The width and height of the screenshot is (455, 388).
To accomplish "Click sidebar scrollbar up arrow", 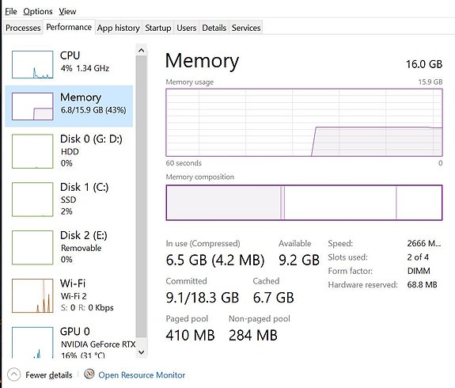I will click(x=142, y=51).
